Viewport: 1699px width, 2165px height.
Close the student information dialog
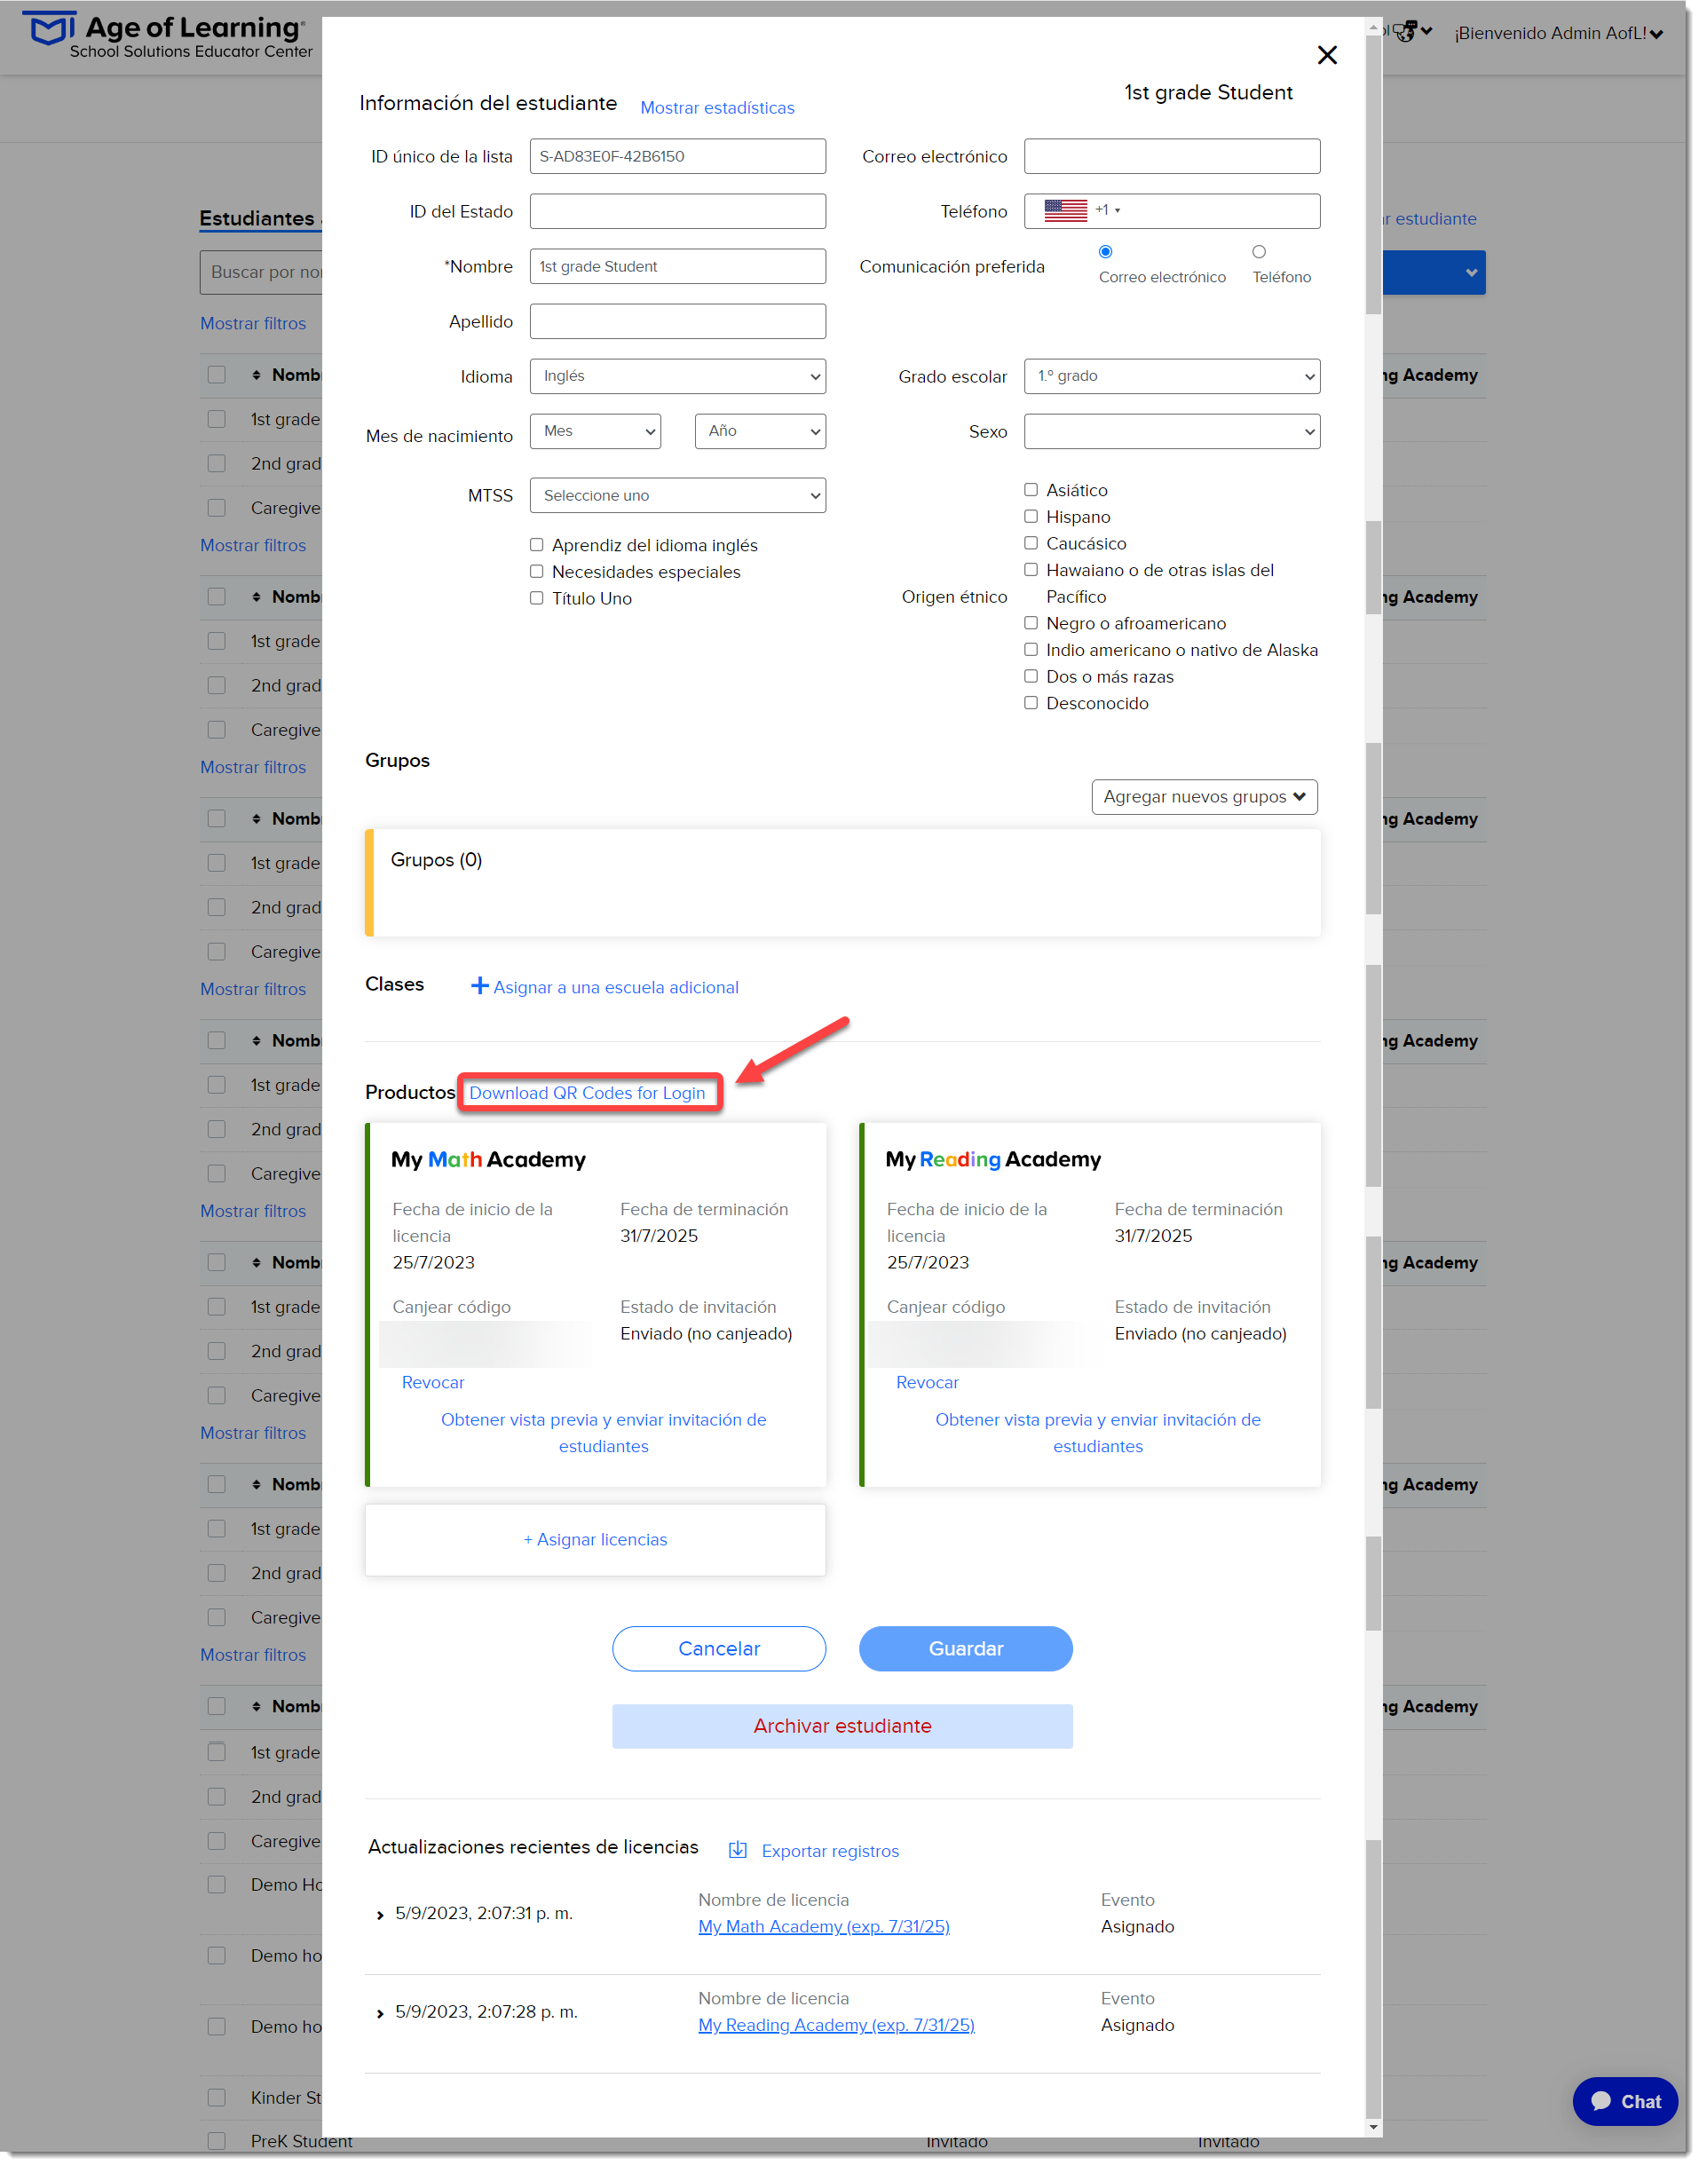(1326, 55)
